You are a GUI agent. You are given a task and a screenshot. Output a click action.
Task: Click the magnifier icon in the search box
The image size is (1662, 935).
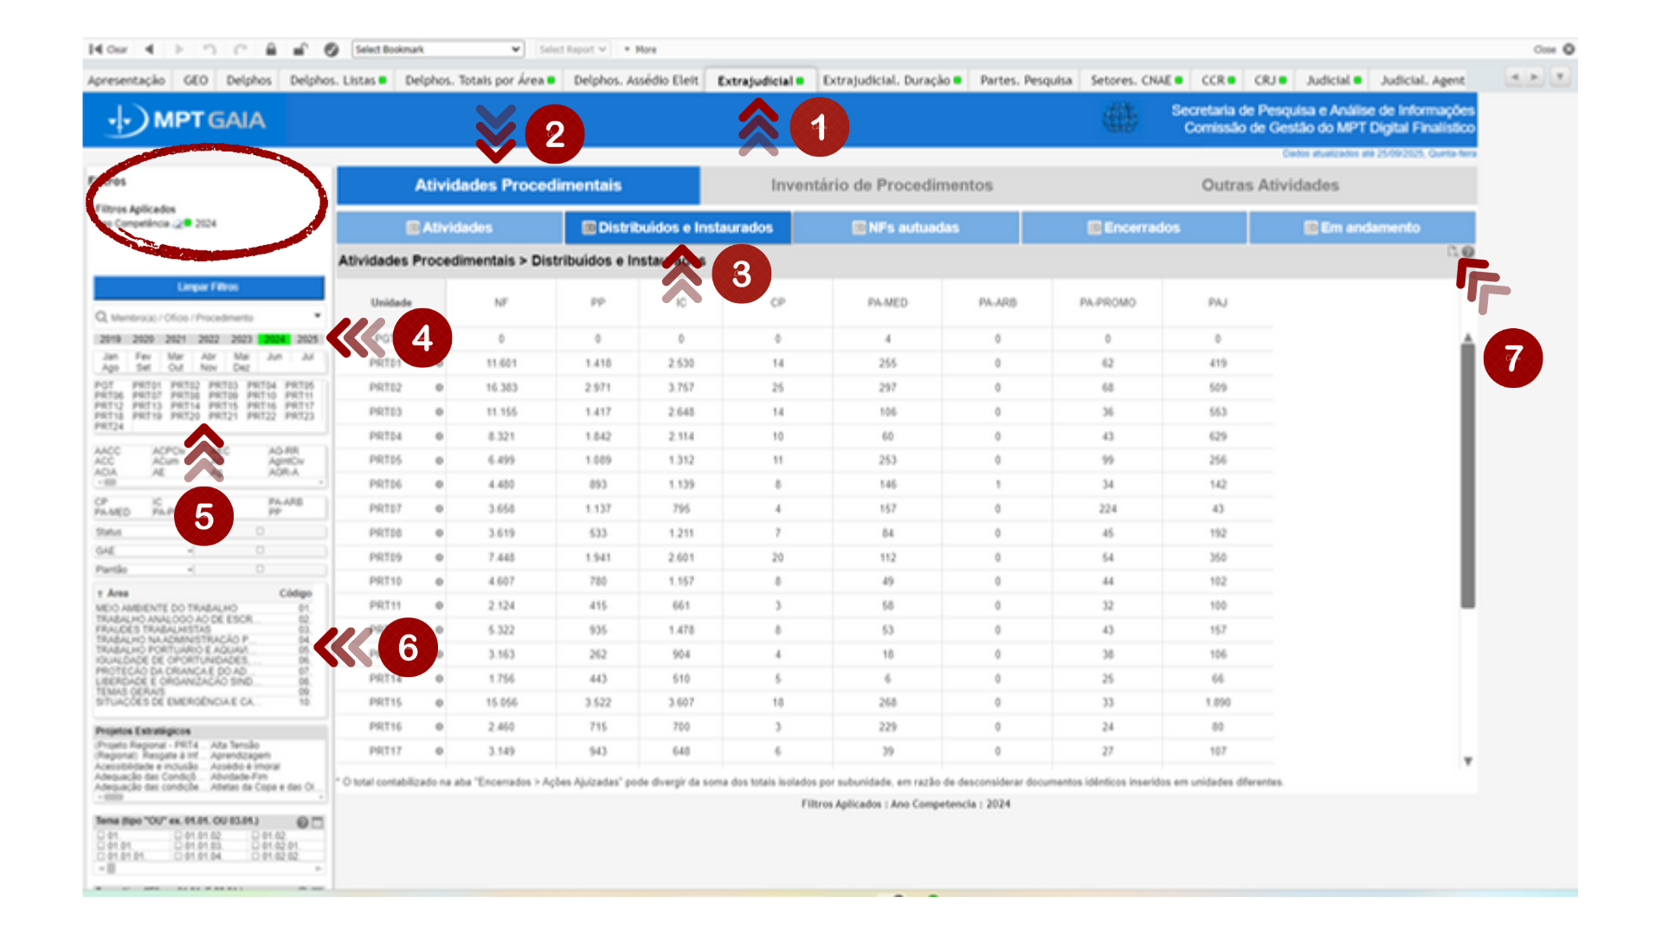[x=101, y=317]
